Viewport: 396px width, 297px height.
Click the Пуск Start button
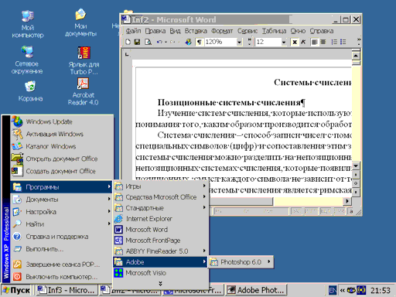[16, 290]
